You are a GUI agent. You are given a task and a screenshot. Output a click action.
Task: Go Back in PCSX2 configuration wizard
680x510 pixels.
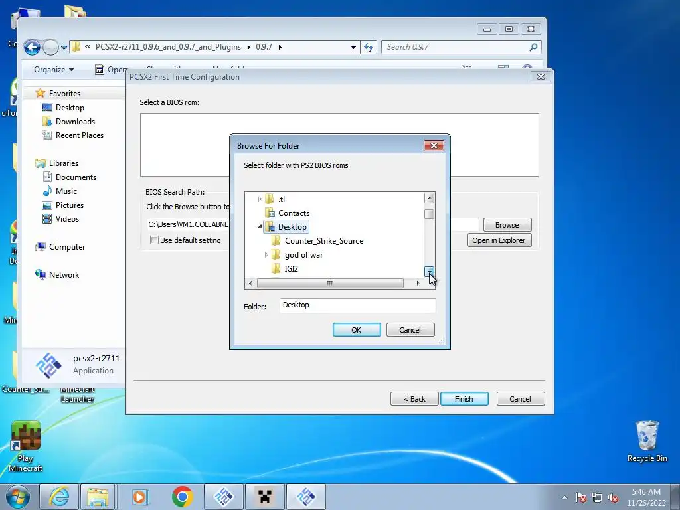click(x=414, y=399)
